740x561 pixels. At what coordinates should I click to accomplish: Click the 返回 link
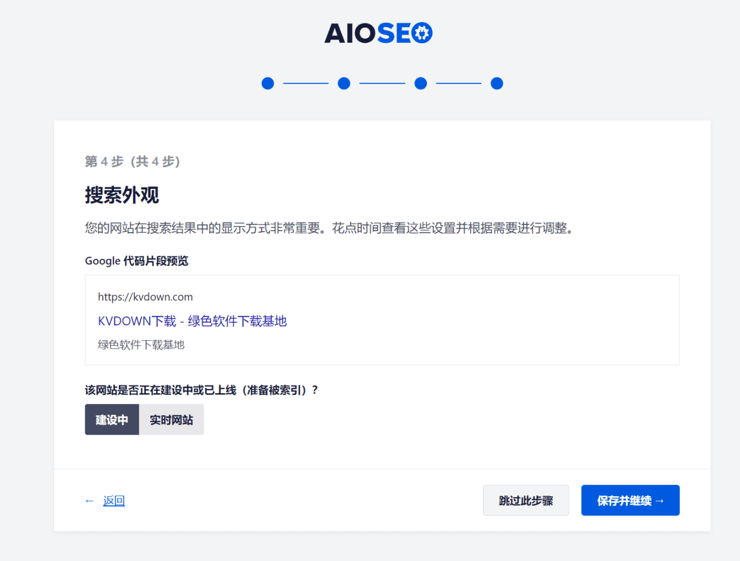114,500
